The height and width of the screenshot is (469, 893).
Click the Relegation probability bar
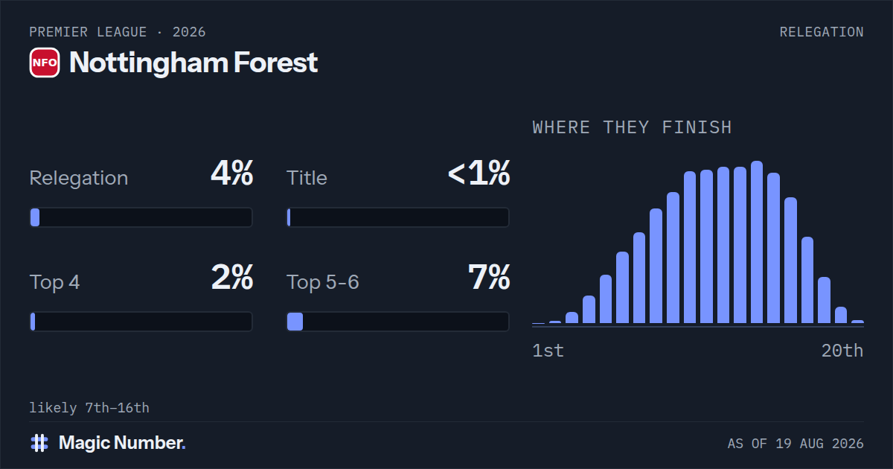[x=141, y=217]
